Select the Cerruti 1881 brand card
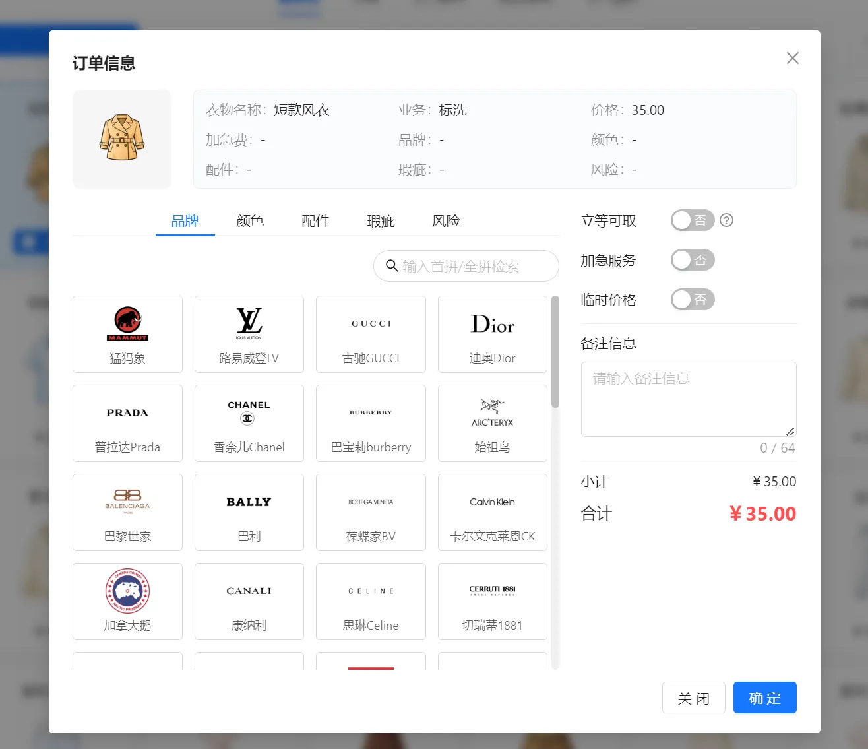The width and height of the screenshot is (868, 749). point(493,601)
